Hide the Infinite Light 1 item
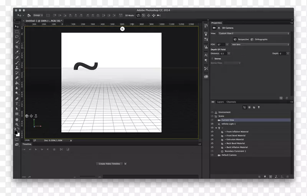The height and width of the screenshot is (196, 307). click(212, 124)
